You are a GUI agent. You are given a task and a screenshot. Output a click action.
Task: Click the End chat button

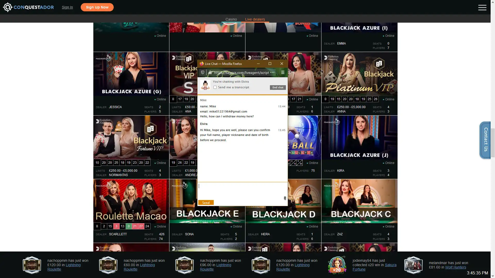click(x=278, y=87)
